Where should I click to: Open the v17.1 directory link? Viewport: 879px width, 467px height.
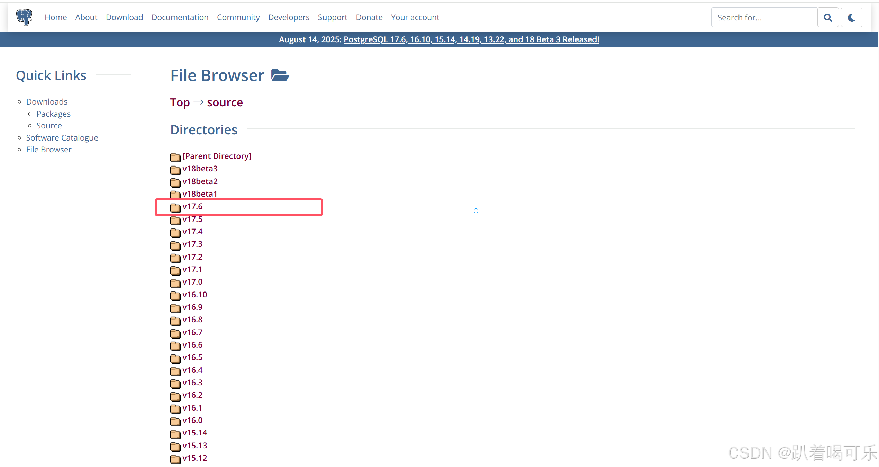point(192,269)
